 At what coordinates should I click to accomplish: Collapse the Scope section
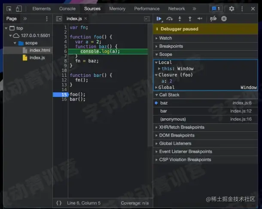[x=205, y=54]
